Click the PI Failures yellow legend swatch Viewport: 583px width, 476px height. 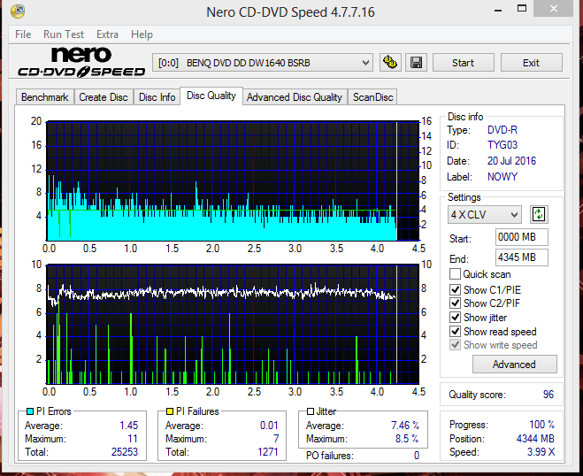(x=170, y=411)
